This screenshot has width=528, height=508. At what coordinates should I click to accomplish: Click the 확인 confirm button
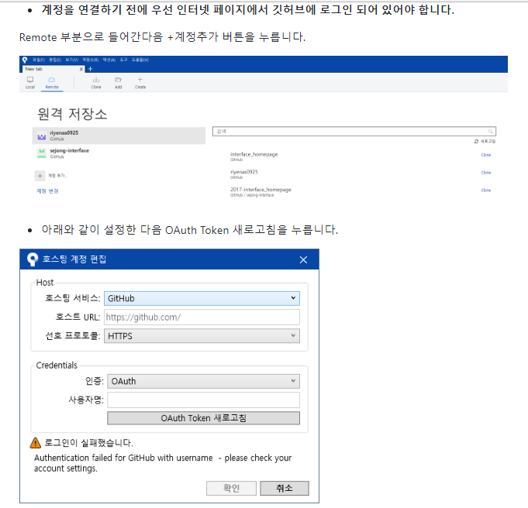tap(231, 488)
